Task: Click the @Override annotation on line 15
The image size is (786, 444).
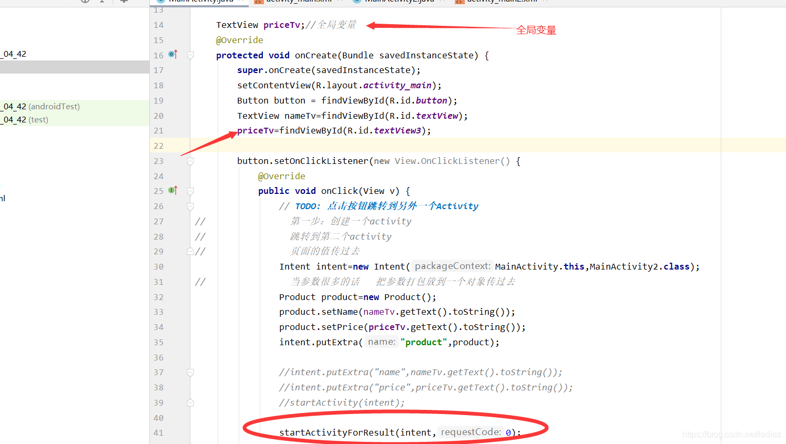Action: point(240,40)
